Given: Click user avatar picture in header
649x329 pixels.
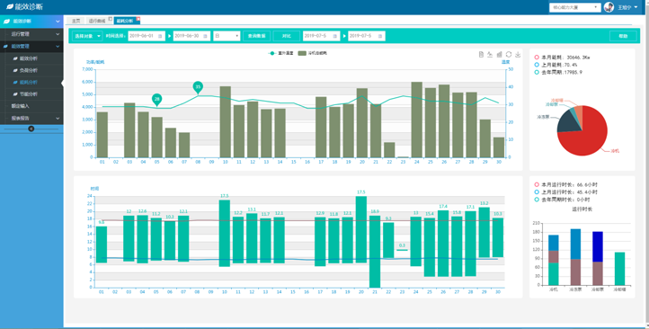Looking at the screenshot, I should click(x=609, y=7).
